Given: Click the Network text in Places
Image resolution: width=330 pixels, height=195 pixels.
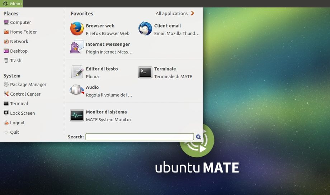Looking at the screenshot, I should (19, 42).
